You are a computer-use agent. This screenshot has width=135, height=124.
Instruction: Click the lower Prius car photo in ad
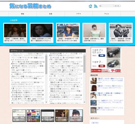(113, 64)
